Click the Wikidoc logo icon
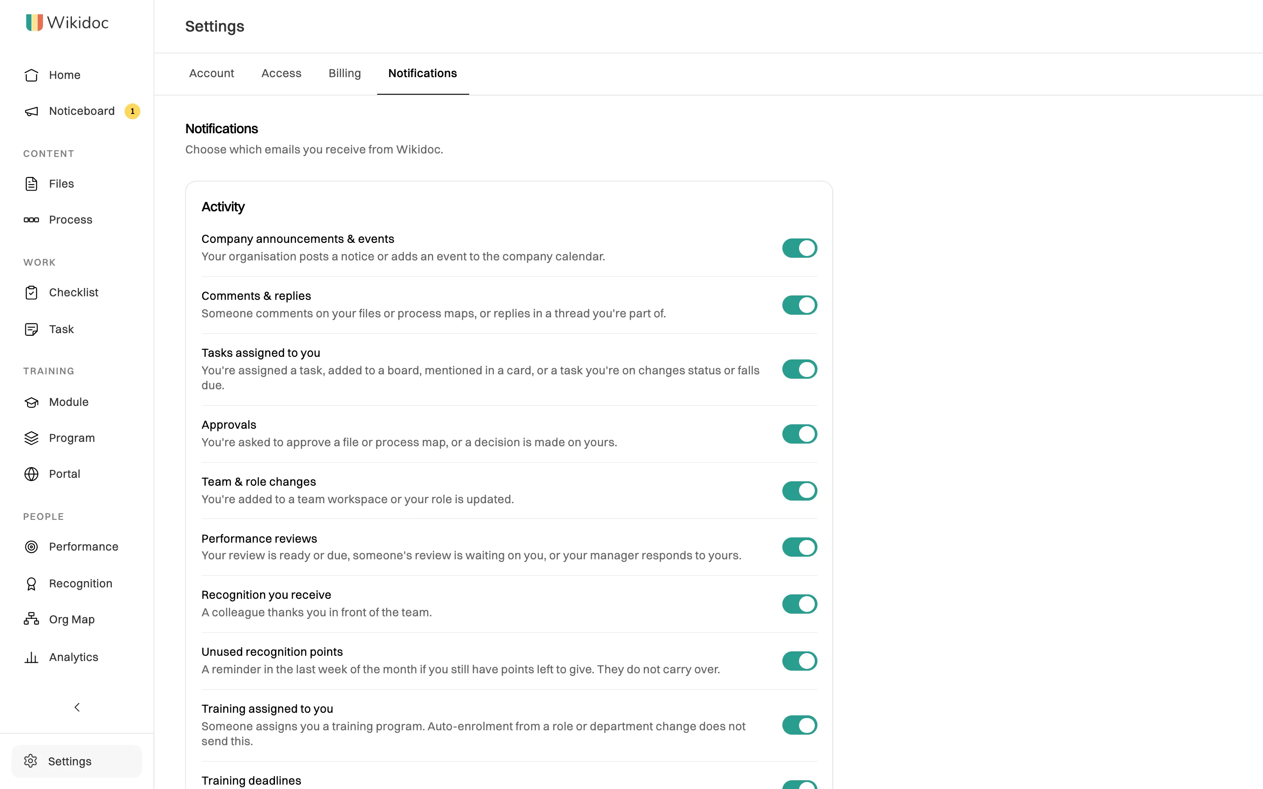This screenshot has width=1263, height=789. pos(35,22)
